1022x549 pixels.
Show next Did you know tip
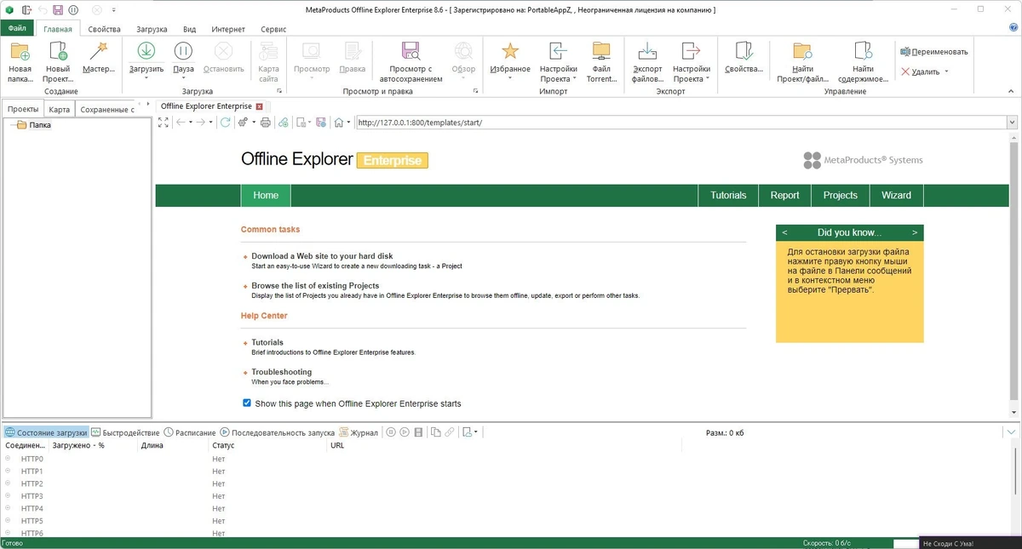915,232
